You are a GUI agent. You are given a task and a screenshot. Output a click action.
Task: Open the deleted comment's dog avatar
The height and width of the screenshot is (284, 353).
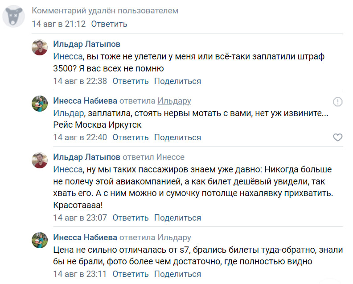pos(13,16)
